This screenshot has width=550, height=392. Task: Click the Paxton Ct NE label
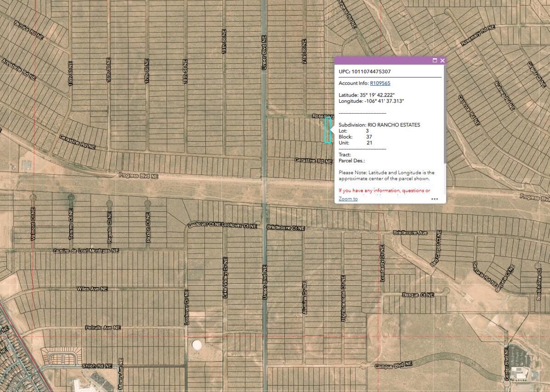click(148, 227)
